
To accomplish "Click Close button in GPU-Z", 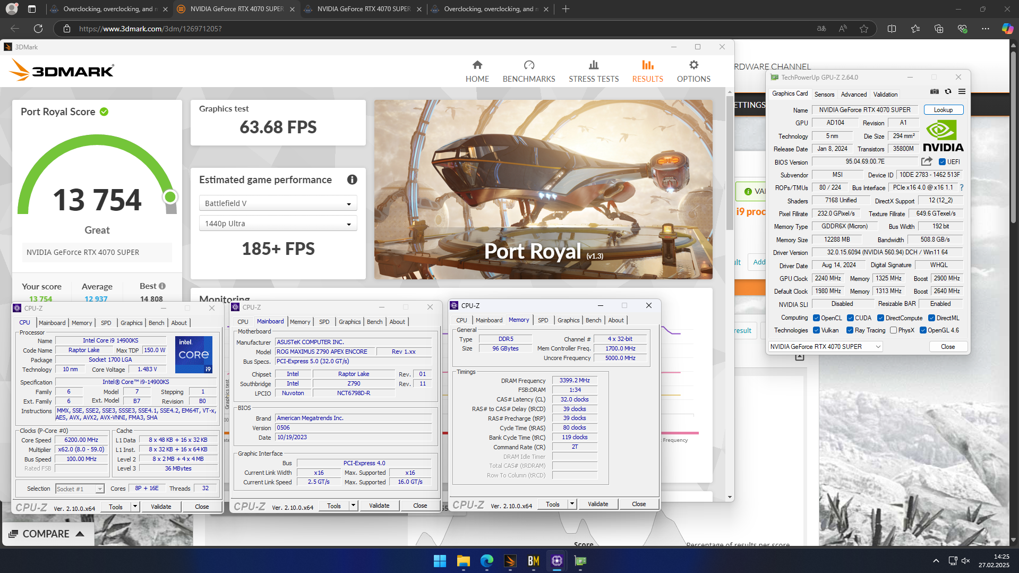I will 948,346.
